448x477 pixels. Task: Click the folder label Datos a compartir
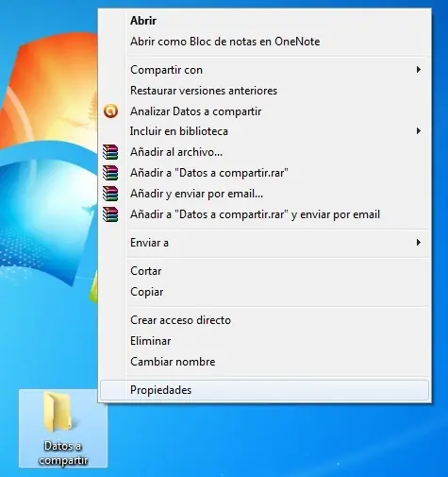(63, 453)
